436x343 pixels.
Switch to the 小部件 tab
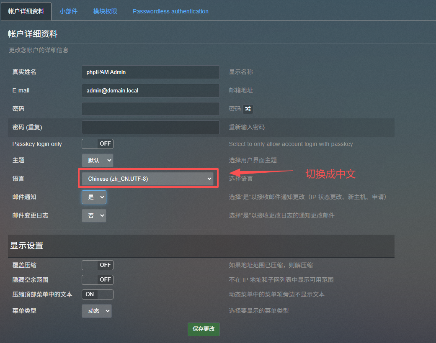[69, 11]
